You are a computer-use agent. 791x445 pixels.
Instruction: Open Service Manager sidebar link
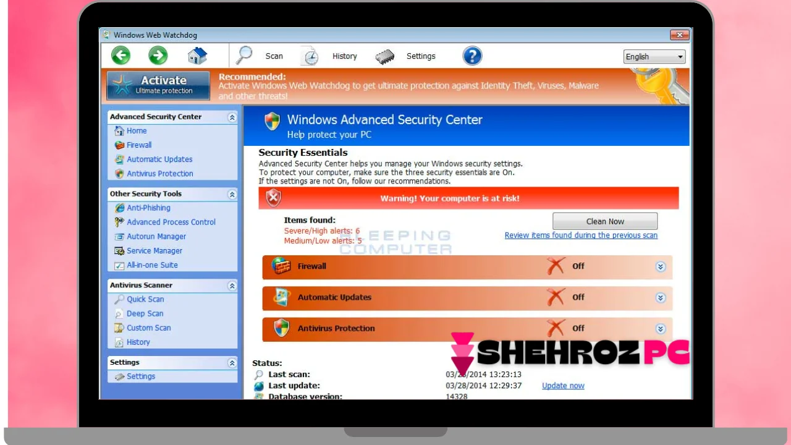(154, 251)
